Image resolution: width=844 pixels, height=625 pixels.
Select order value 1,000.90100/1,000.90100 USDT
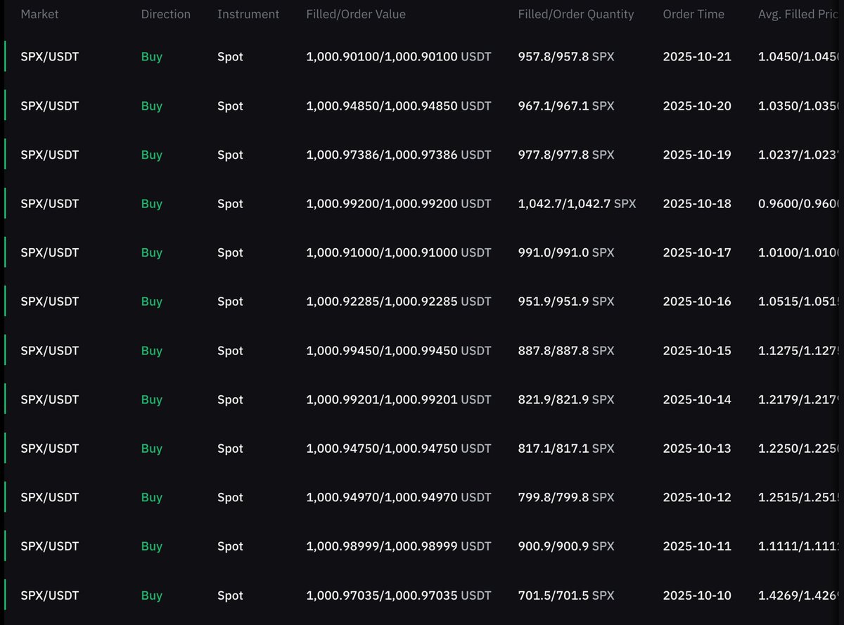pos(399,57)
